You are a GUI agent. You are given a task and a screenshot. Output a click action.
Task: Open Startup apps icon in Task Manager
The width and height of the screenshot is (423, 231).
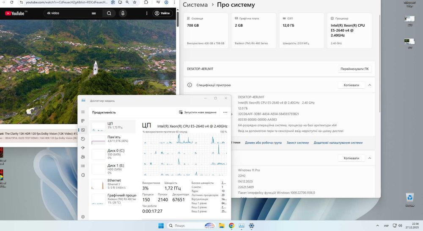click(83, 148)
